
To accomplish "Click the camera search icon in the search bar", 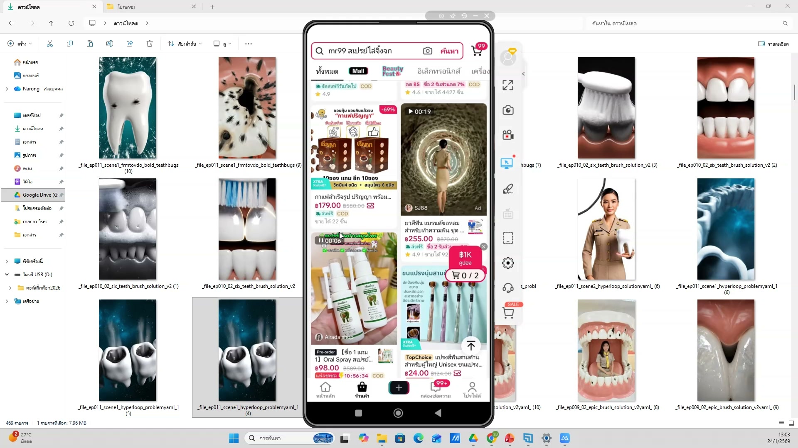I will click(x=427, y=51).
